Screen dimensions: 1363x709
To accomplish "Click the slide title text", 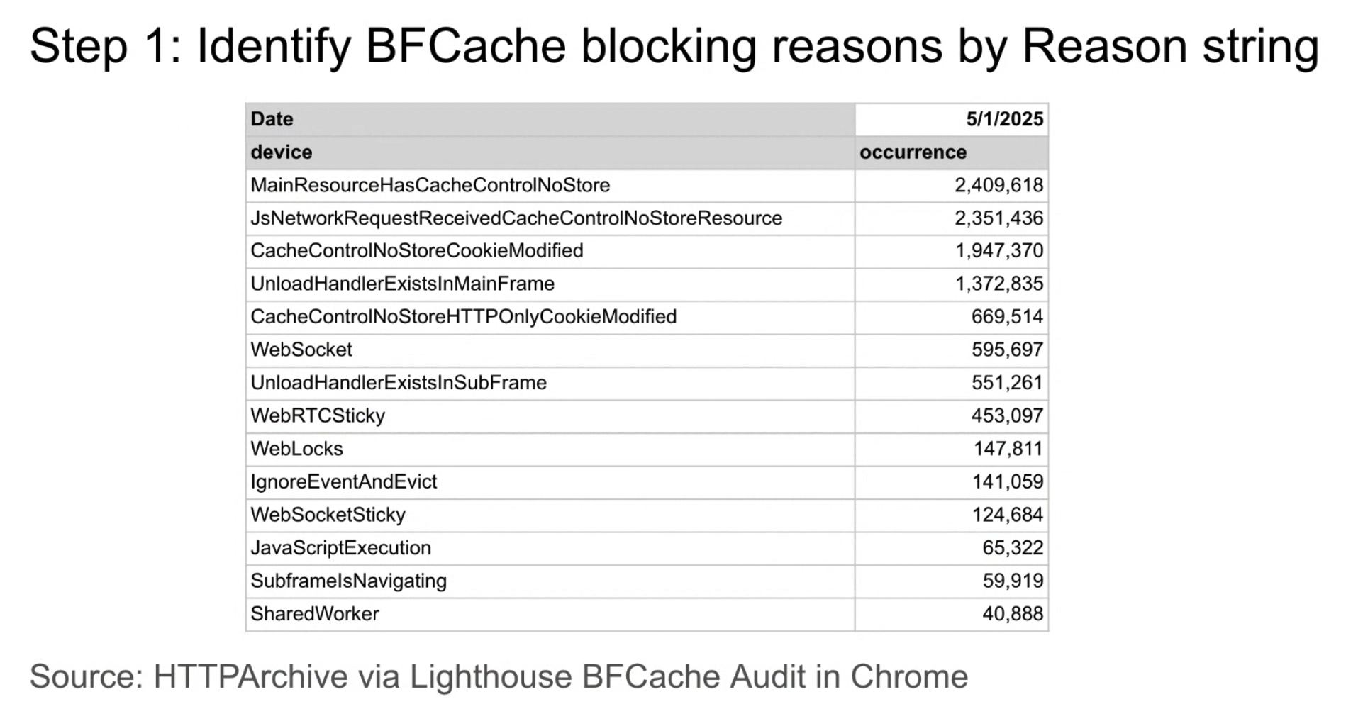I will (674, 47).
